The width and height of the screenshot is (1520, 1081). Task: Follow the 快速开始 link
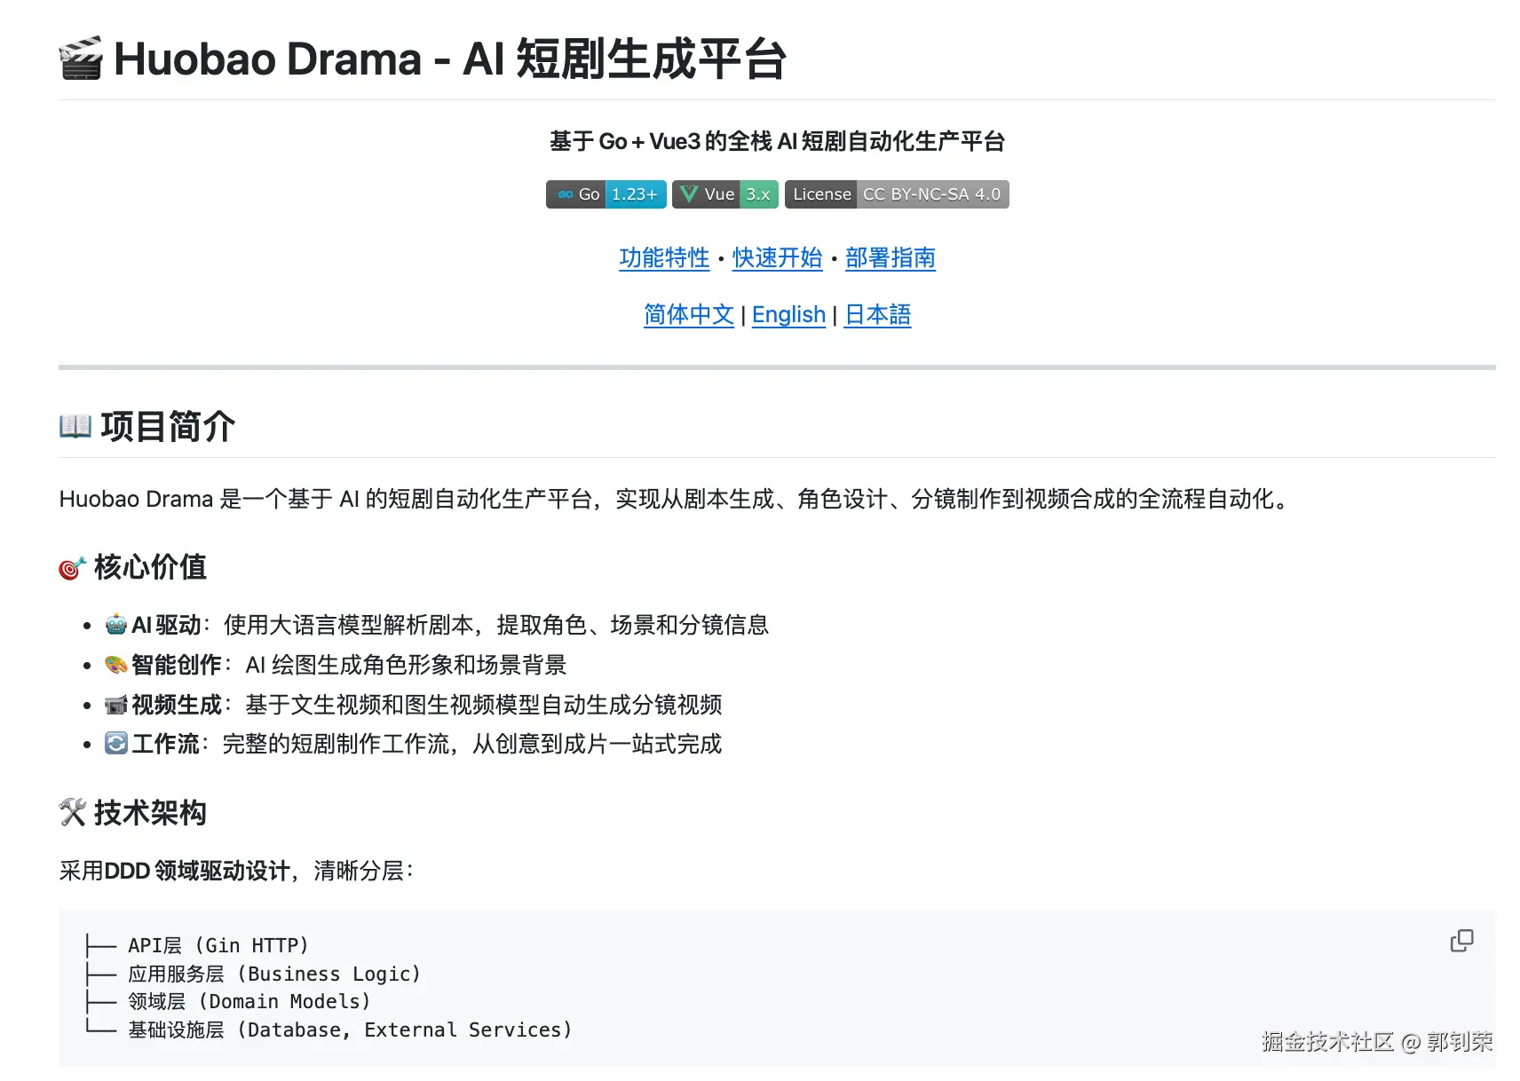778,258
